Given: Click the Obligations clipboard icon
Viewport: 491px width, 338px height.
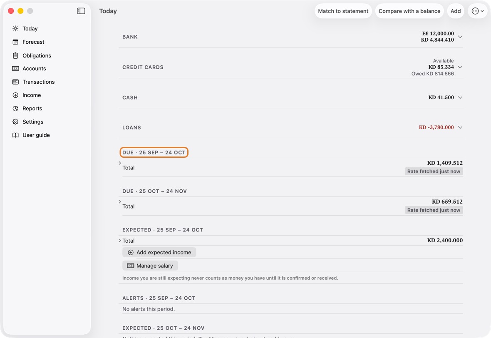Looking at the screenshot, I should [x=15, y=55].
